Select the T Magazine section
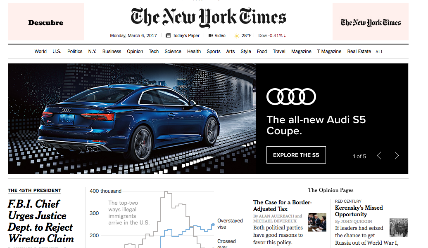The width and height of the screenshot is (428, 248). pyautogui.click(x=329, y=51)
